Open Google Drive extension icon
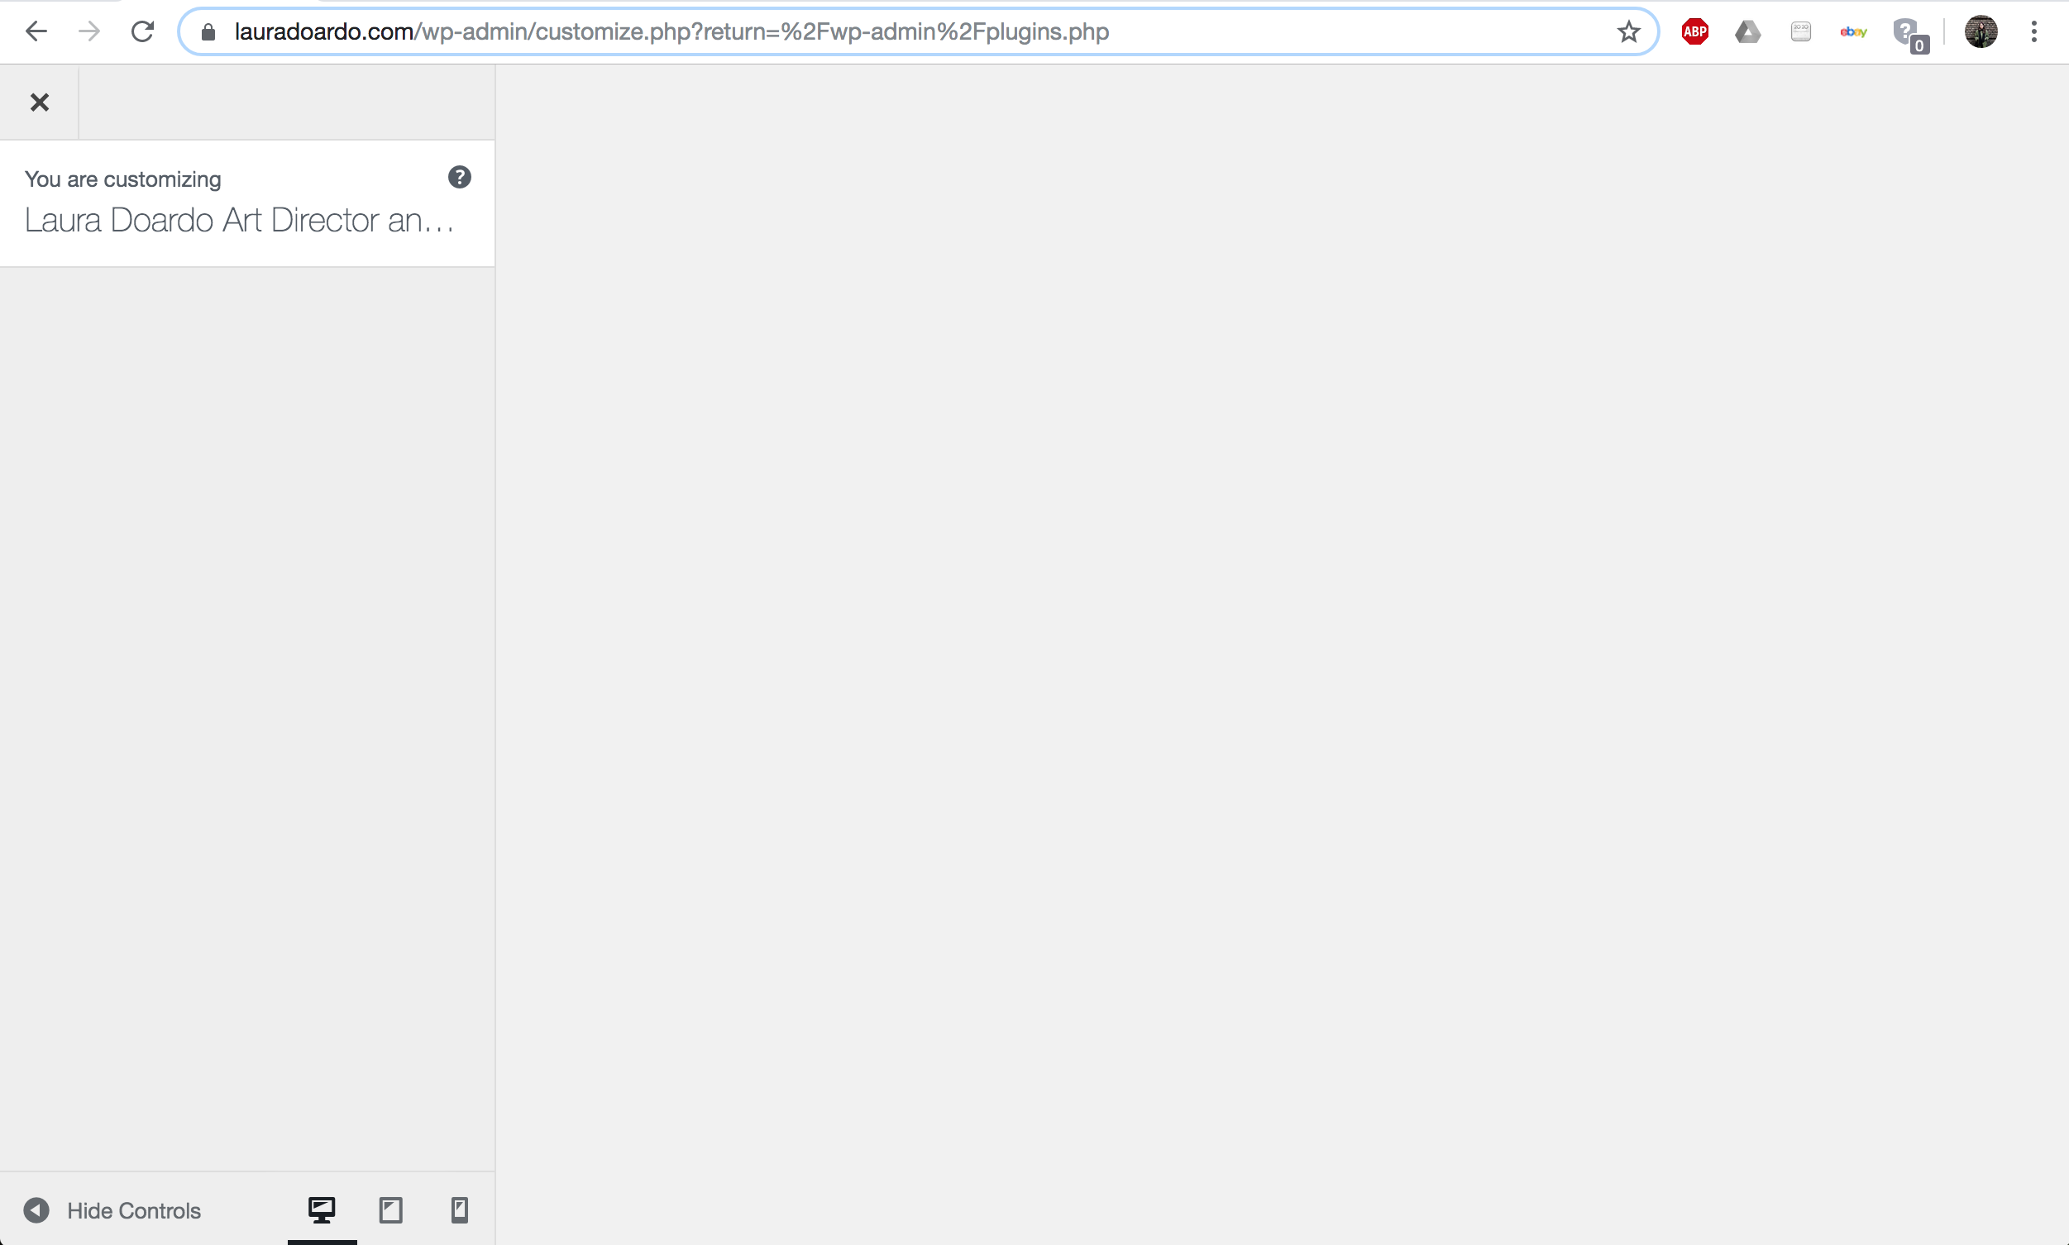Image resolution: width=2069 pixels, height=1245 pixels. [1747, 32]
